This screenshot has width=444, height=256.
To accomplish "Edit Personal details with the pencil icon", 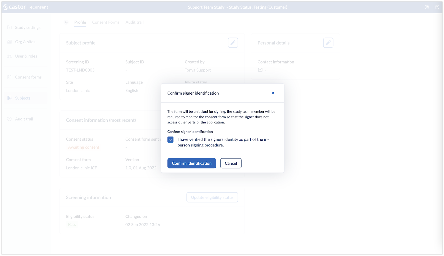I will [328, 43].
